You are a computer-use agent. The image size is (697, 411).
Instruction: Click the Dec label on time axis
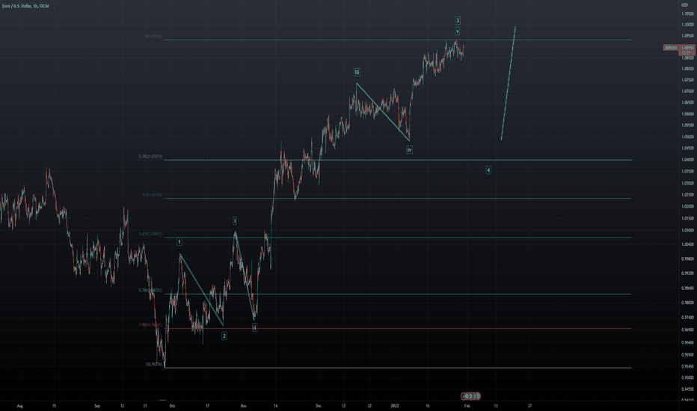319,406
